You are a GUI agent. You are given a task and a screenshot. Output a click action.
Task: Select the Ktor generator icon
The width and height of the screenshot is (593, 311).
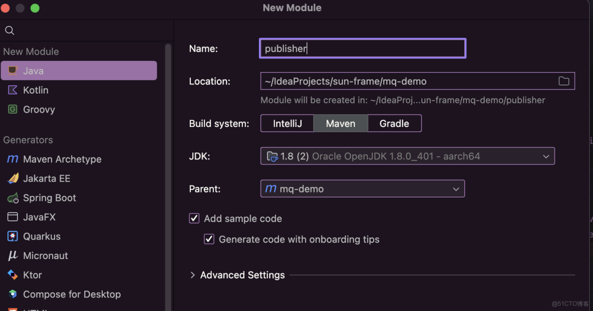(13, 275)
